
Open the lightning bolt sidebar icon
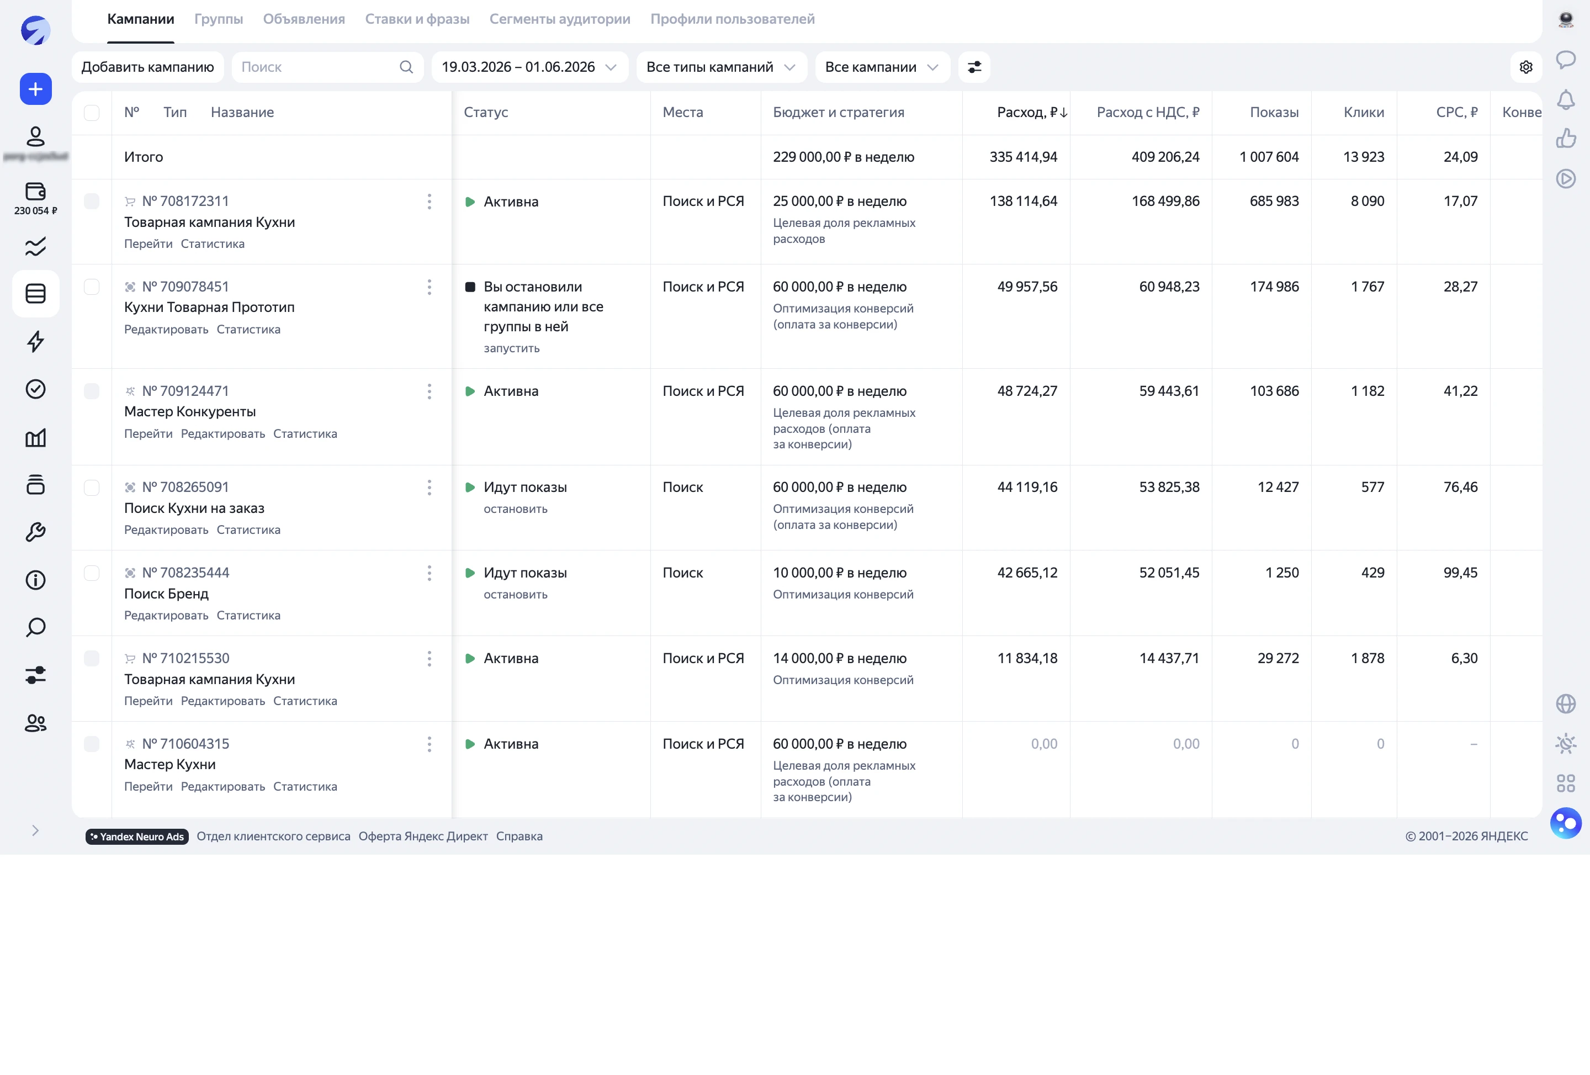(x=35, y=341)
